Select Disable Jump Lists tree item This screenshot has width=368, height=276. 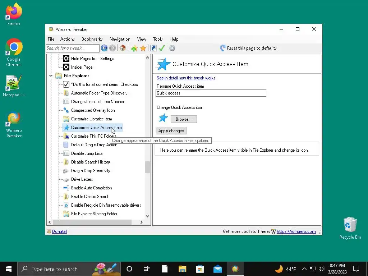[87, 153]
